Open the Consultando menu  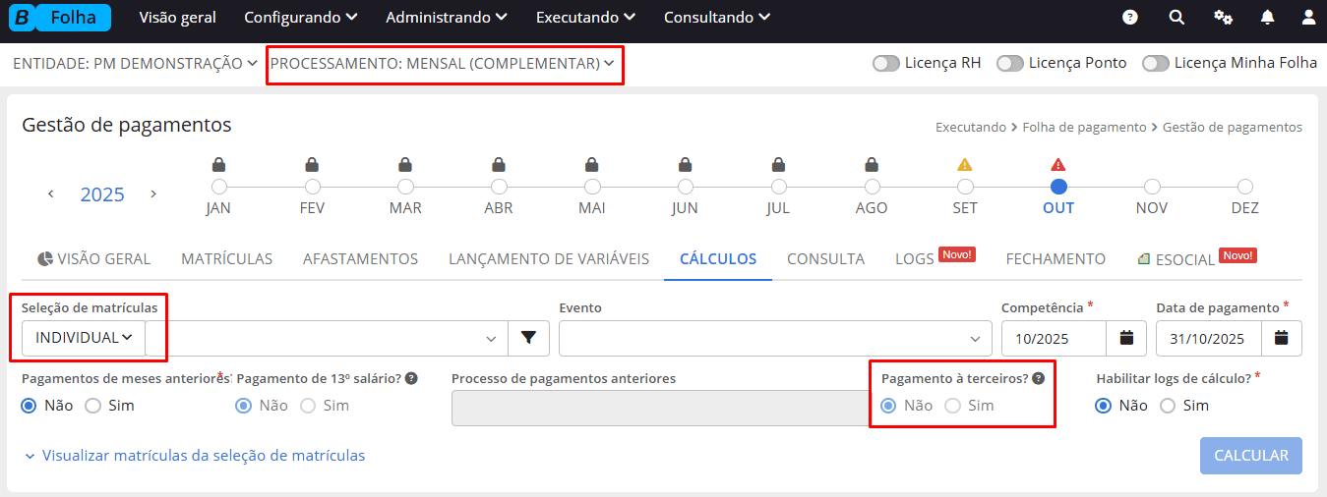point(717,18)
